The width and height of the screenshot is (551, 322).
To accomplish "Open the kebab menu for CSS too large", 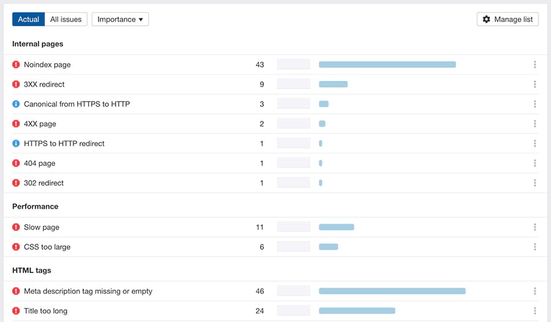I will point(534,247).
